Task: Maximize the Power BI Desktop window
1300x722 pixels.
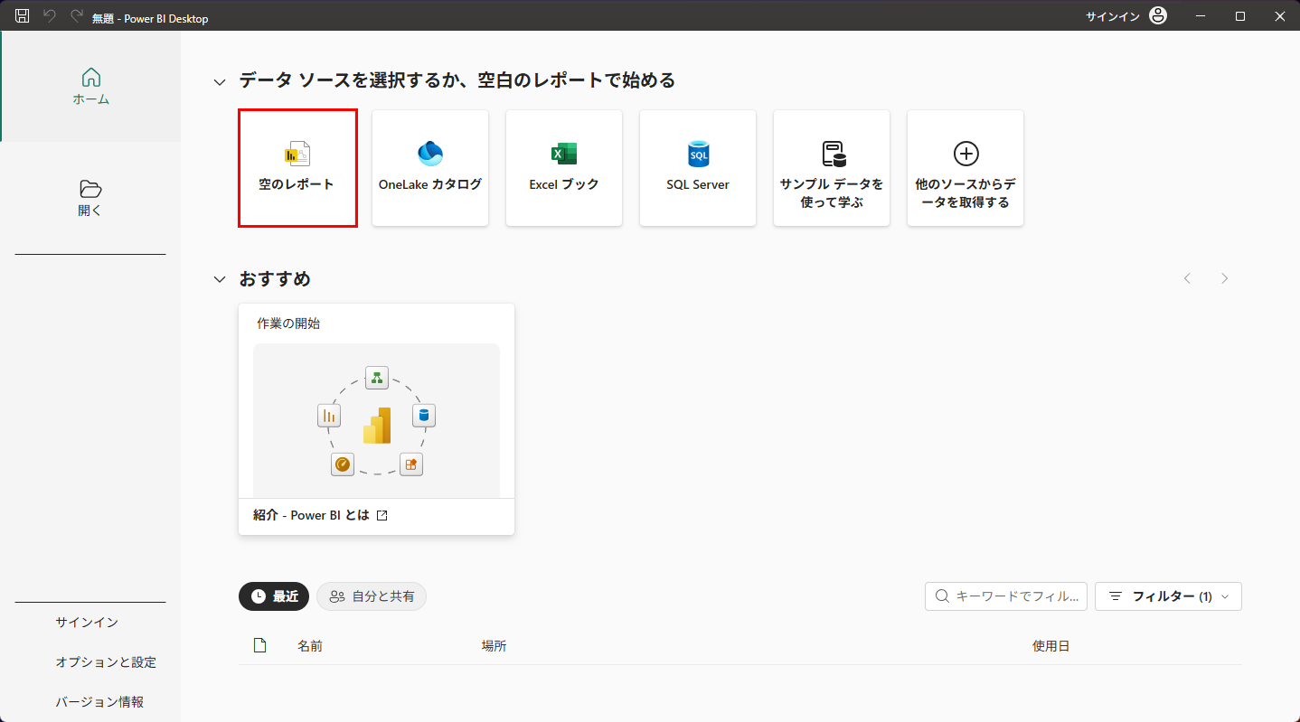Action: [1240, 16]
